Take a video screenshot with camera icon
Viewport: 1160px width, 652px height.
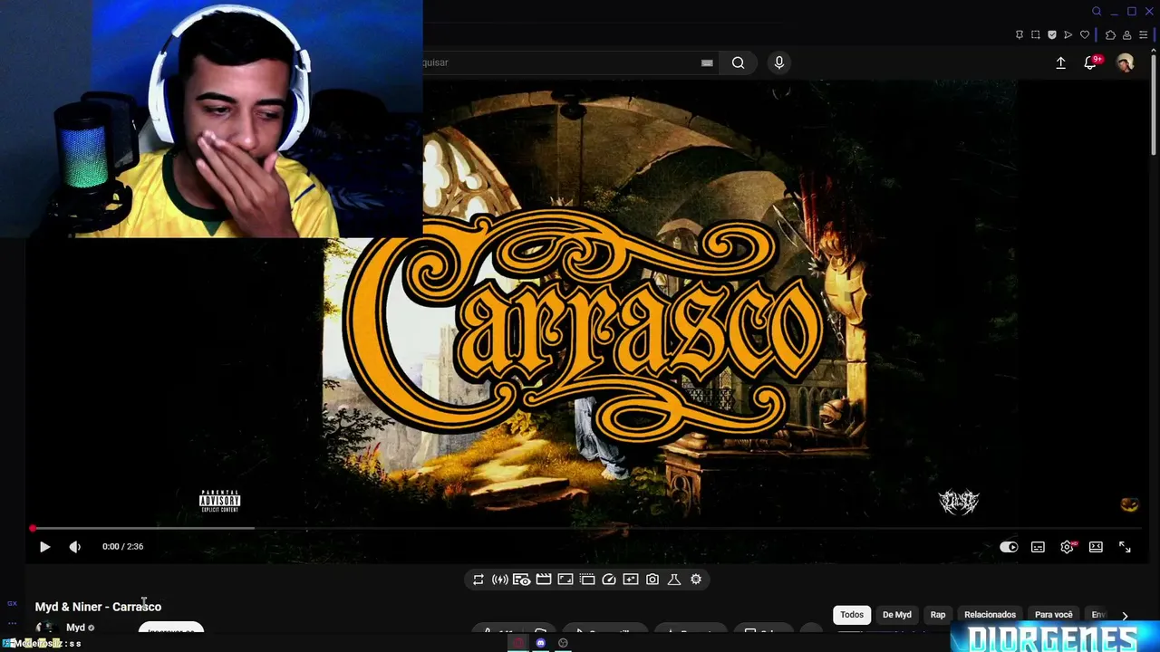pyautogui.click(x=652, y=580)
